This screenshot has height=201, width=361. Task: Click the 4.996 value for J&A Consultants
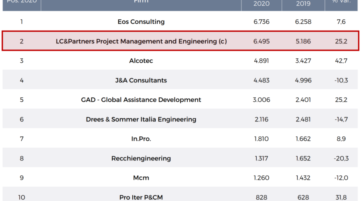(303, 80)
